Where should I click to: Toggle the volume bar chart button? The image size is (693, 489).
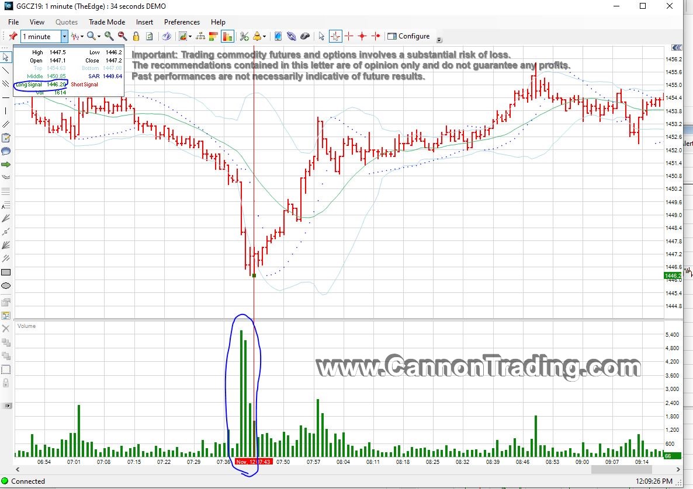pos(227,36)
